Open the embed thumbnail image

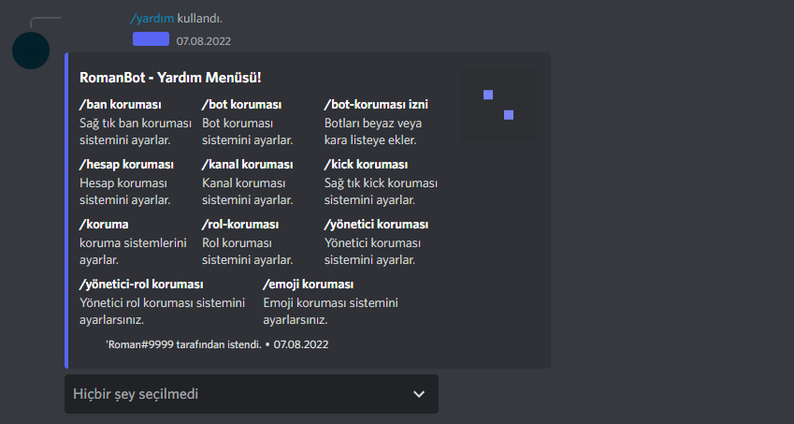(x=498, y=104)
